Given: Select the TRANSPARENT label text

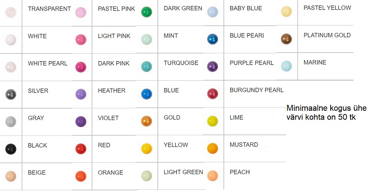Looking at the screenshot, I should (x=49, y=9).
